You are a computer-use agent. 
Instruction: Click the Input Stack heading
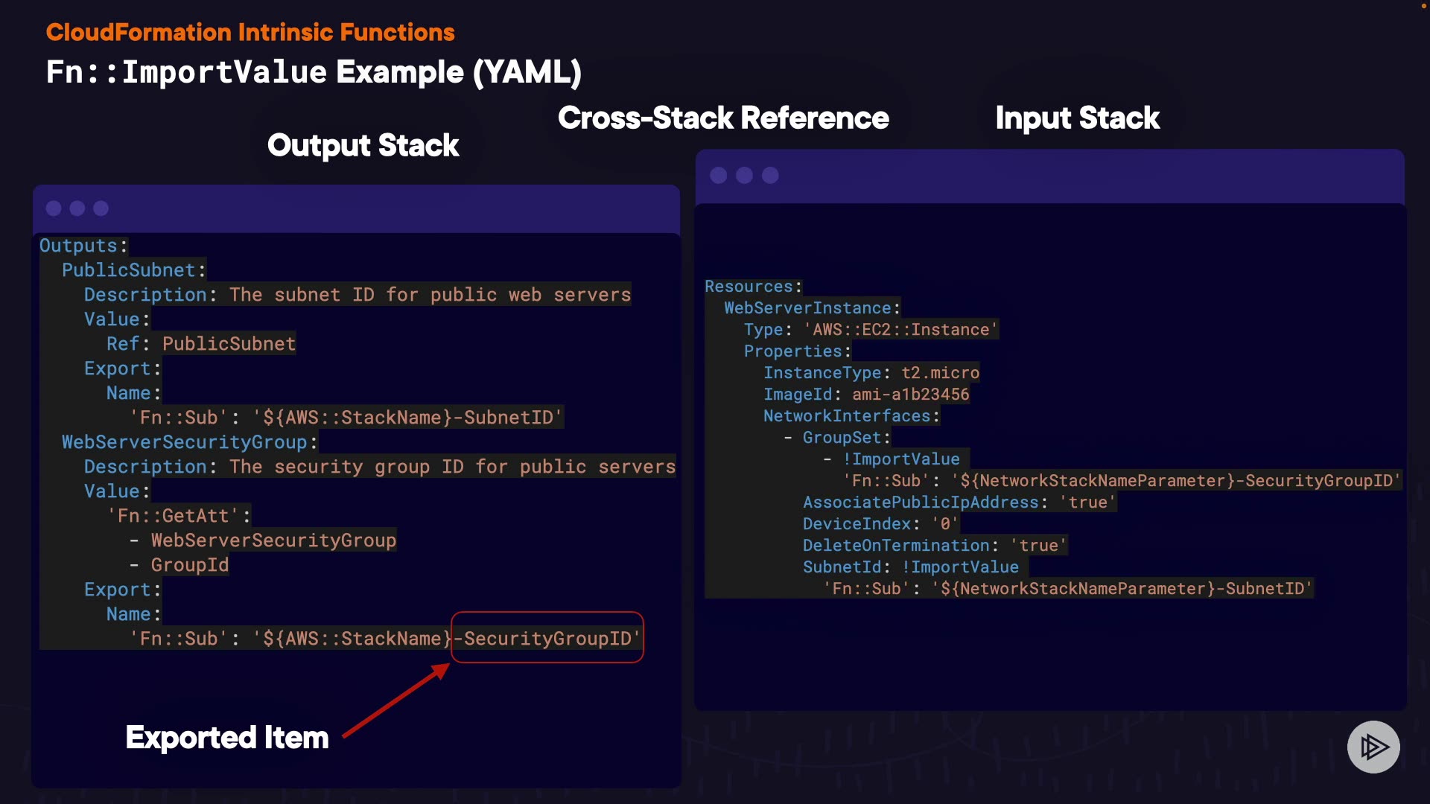pos(1077,118)
